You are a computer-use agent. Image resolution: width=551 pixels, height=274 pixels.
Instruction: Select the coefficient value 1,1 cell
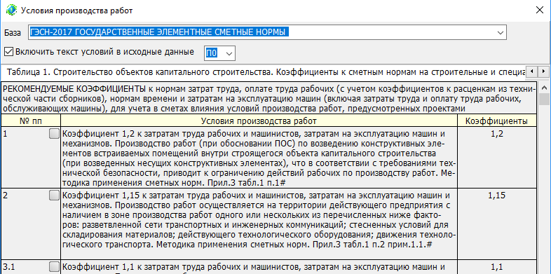pyautogui.click(x=497, y=267)
